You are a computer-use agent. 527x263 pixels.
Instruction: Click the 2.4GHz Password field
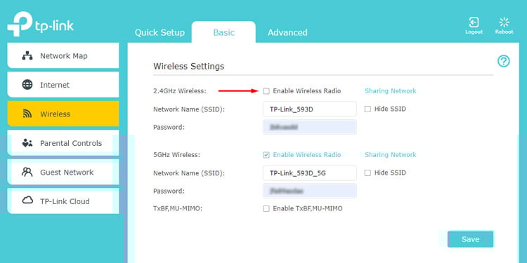click(x=310, y=127)
